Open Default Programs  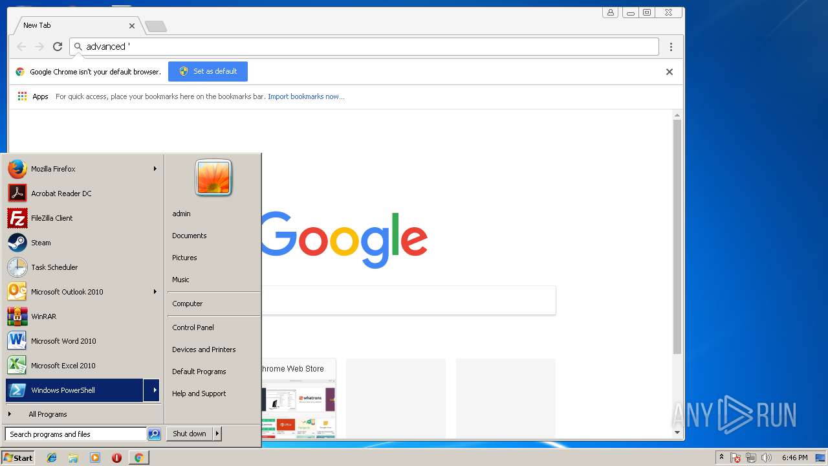[199, 372]
